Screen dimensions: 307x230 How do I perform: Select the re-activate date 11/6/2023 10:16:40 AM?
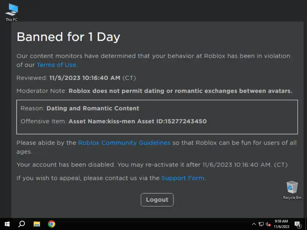237,165
